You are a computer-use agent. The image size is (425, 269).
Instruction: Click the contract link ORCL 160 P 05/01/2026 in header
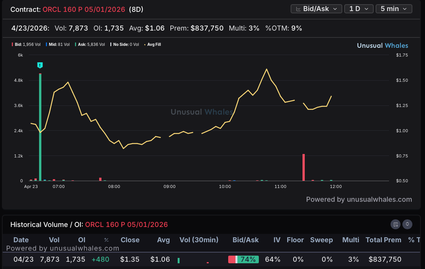point(84,10)
